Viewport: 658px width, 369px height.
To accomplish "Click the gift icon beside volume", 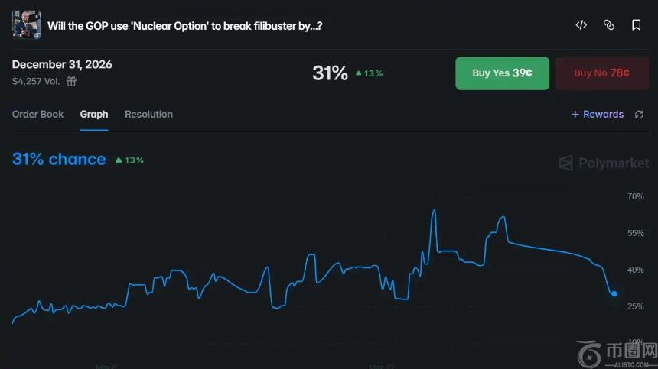I will click(x=71, y=81).
